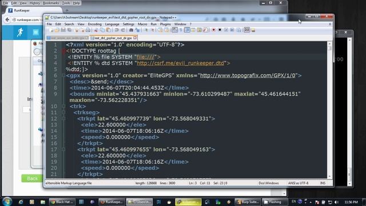366x206 pixels.
Task: Click the INS indicator in status bar
Action: (323, 183)
